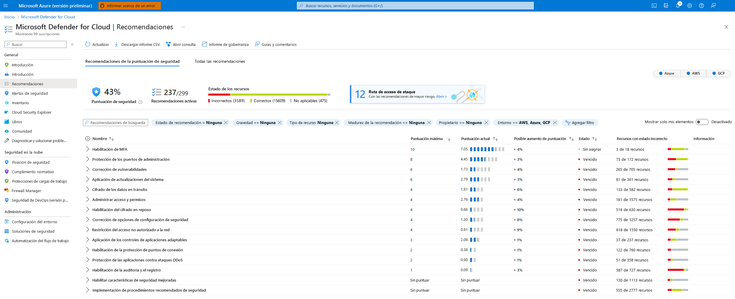This screenshot has width=735, height=299.
Task: Click the Firewall Manager icon
Action: [x=7, y=190]
